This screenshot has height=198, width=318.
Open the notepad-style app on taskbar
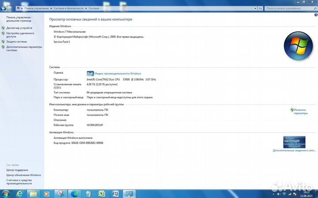coord(88,194)
